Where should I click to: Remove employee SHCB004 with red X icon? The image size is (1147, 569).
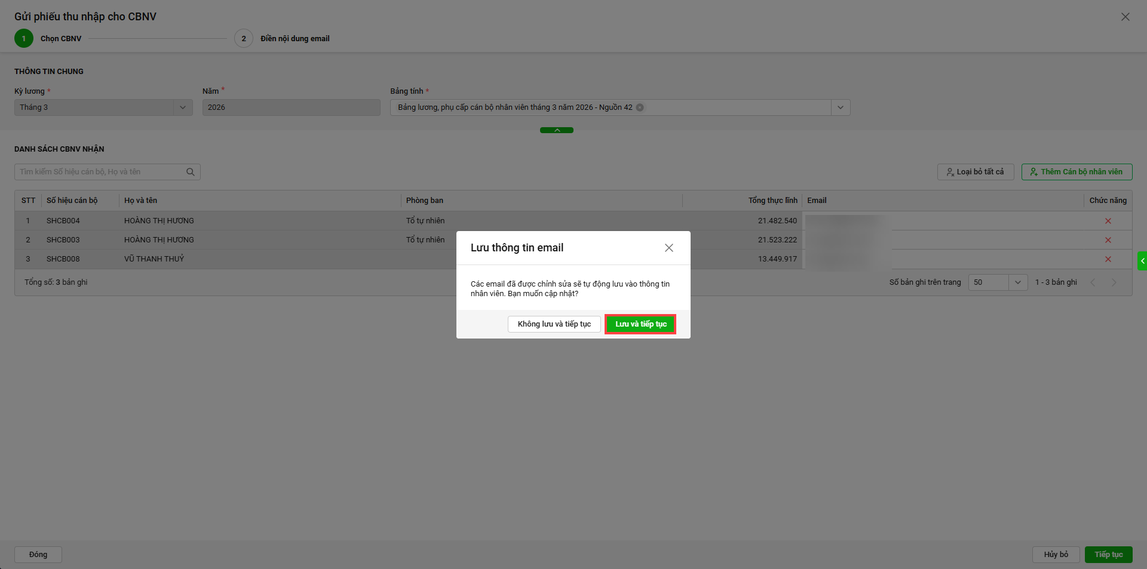pos(1108,221)
